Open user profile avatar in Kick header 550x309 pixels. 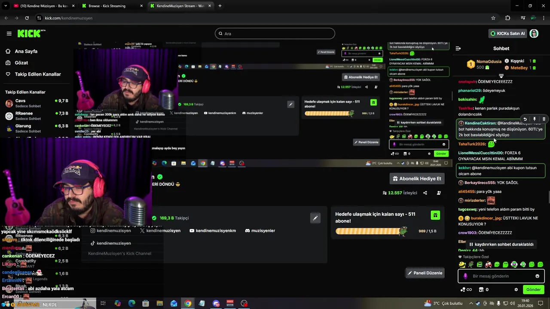(x=534, y=33)
